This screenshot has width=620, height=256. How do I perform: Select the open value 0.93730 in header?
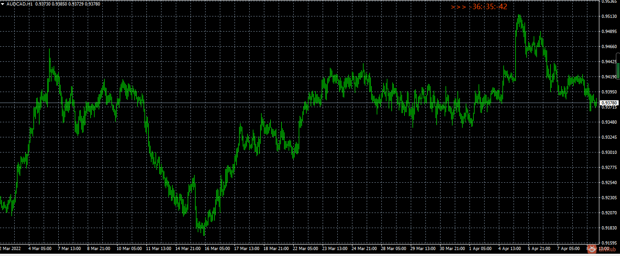click(x=44, y=4)
